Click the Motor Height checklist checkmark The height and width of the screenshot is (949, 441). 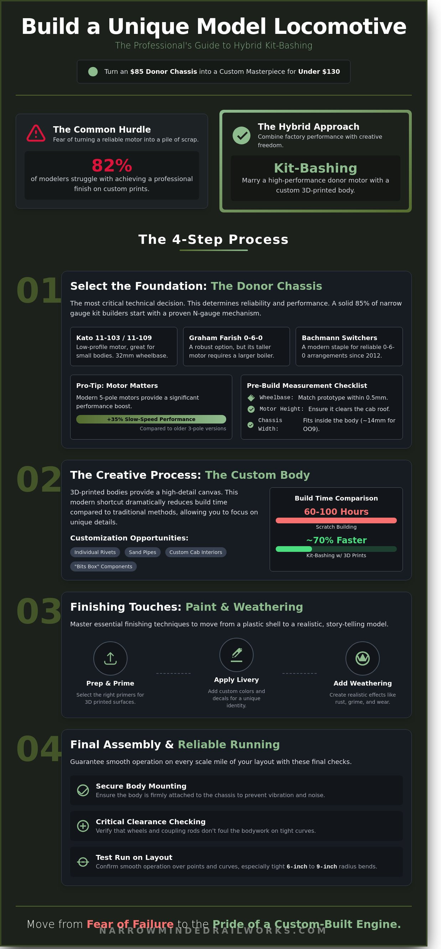(251, 409)
